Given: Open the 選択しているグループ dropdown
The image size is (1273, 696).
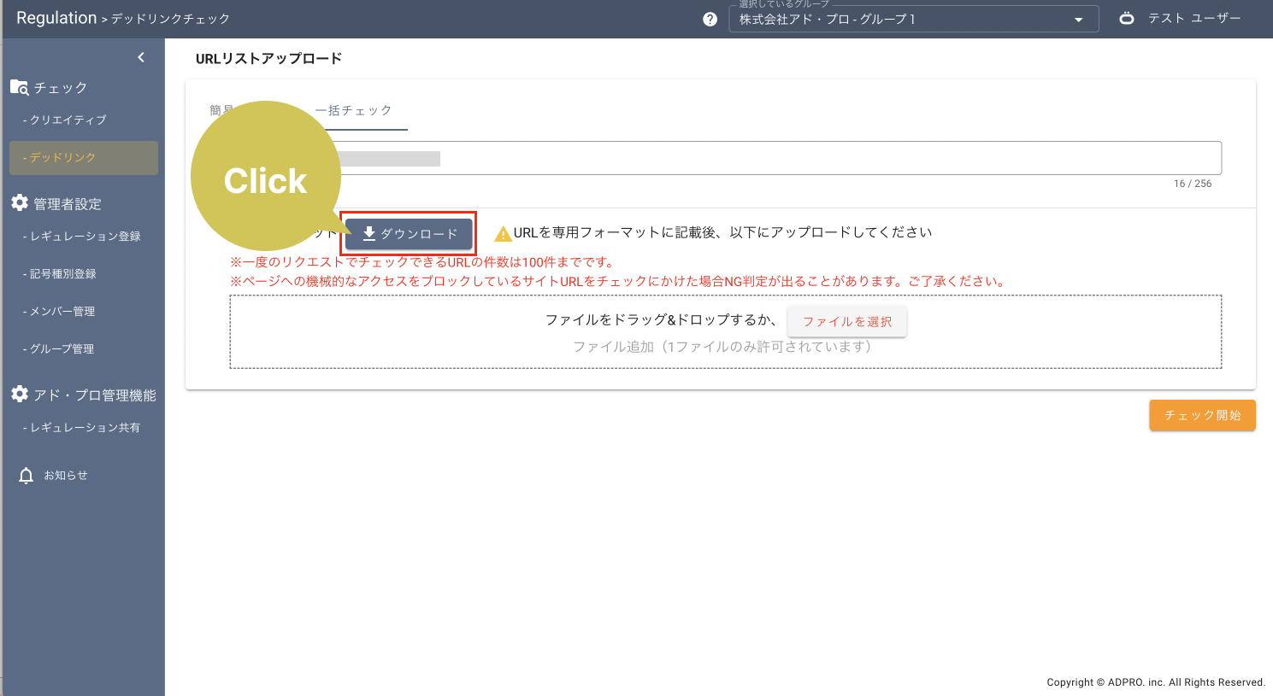Looking at the screenshot, I should coord(912,20).
